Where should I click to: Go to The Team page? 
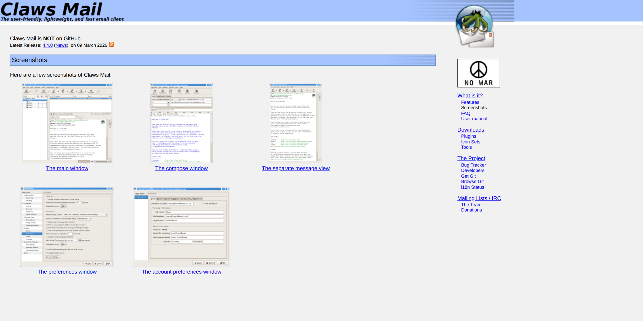coord(471,205)
